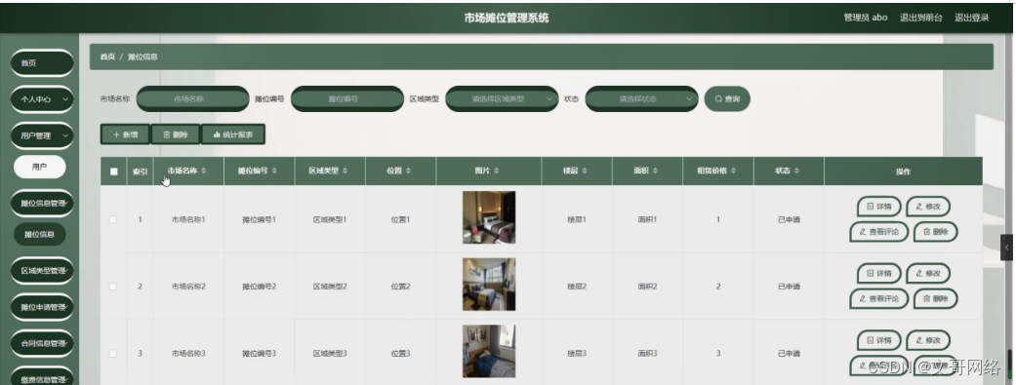Expand the 合同信息管理 sidebar menu
Viewport: 1016px width, 385px height.
click(42, 343)
